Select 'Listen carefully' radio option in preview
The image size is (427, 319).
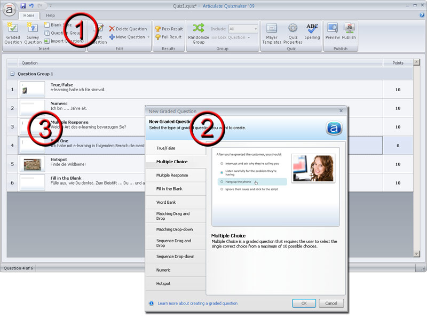(x=222, y=173)
